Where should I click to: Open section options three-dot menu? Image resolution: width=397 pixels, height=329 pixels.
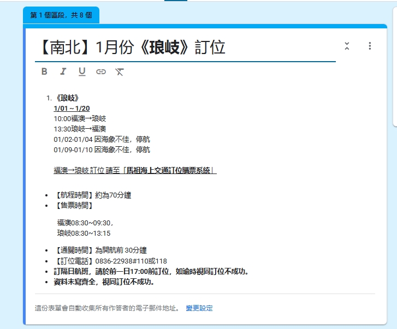(x=370, y=46)
